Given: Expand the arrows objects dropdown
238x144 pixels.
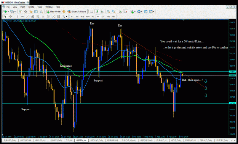Looking at the screenshot, I should coord(66,17).
